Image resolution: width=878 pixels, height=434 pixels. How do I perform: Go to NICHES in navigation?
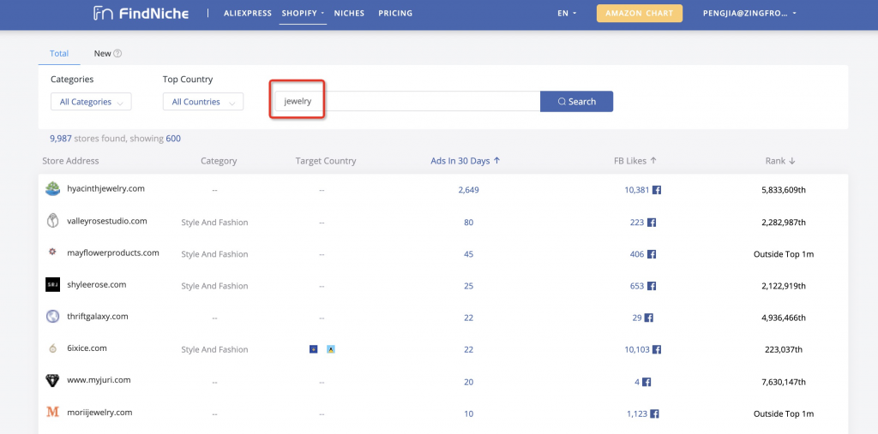tap(349, 14)
